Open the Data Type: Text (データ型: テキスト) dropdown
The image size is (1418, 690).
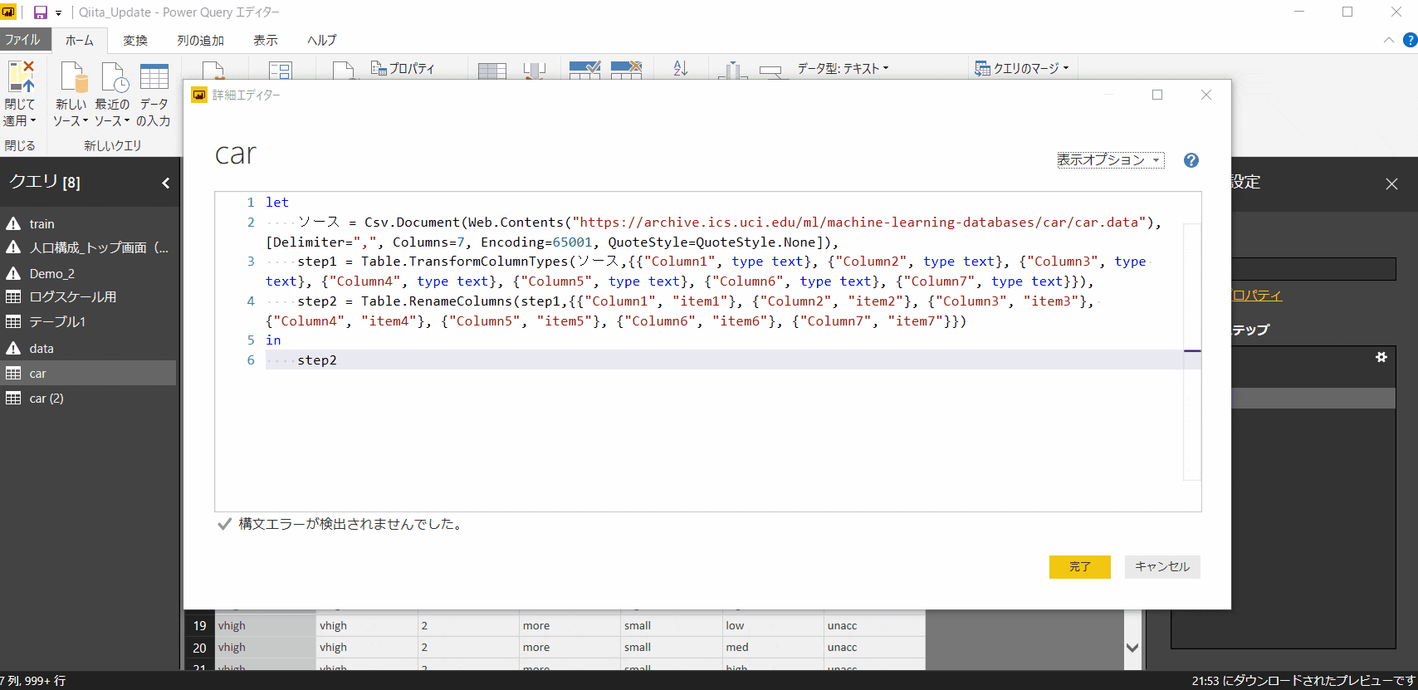(843, 68)
